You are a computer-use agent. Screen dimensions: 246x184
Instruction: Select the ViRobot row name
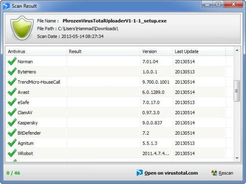(x=25, y=154)
